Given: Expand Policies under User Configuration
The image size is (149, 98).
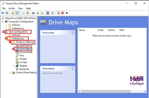Looking at the screenshot, I should click(x=6, y=35).
